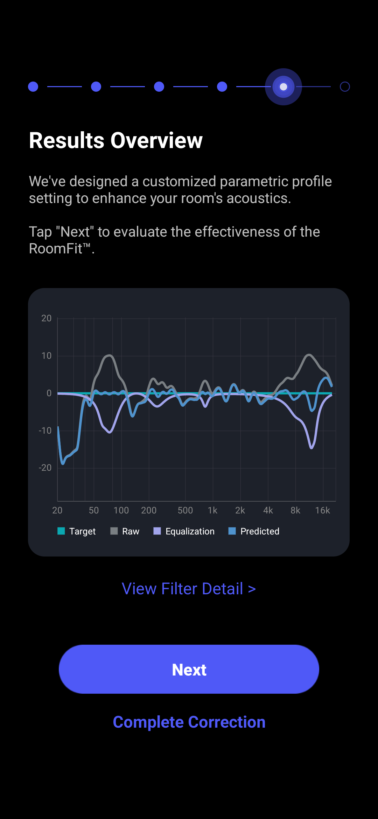
Task: Click the Raw curve peak near 100 Hz
Action: 109,356
